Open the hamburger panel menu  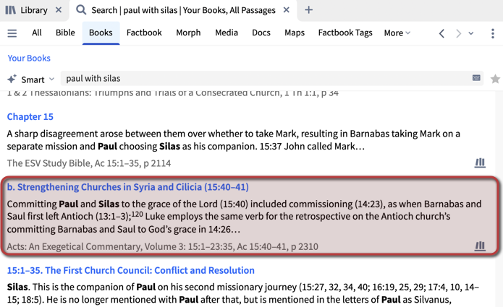point(12,33)
